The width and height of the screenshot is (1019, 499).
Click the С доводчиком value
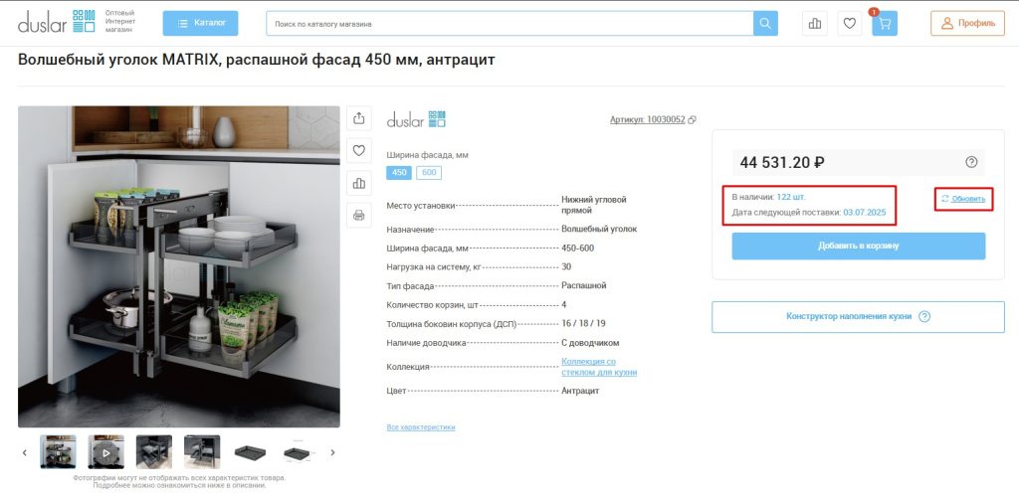point(590,343)
